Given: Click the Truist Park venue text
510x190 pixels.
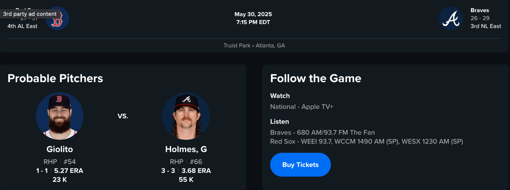Looking at the screenshot, I should point(237,45).
